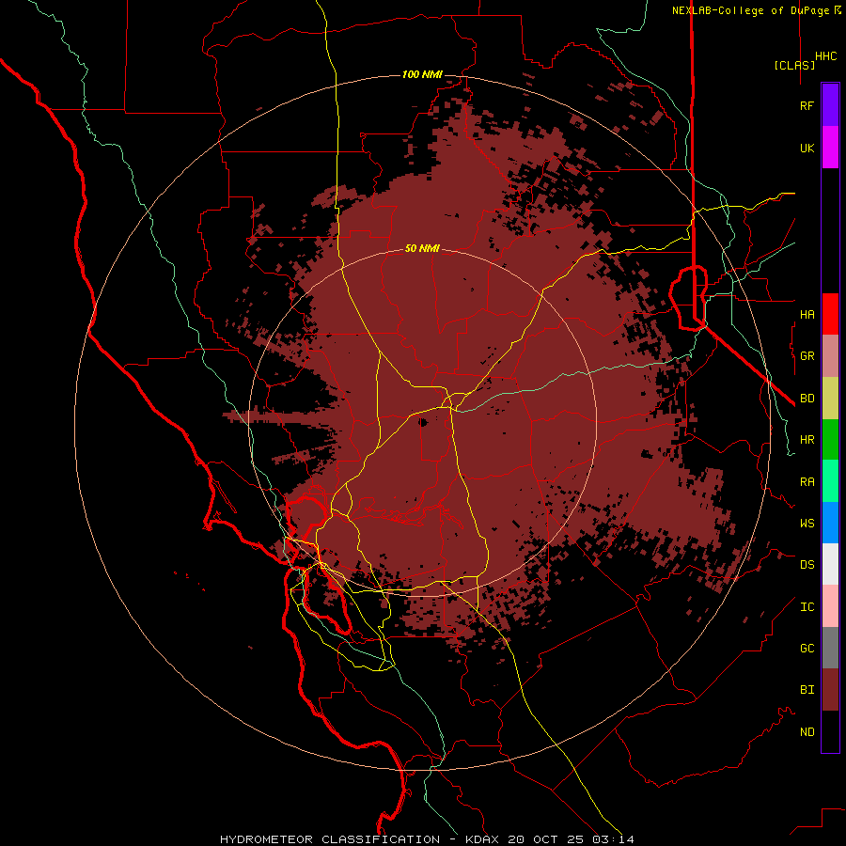Viewport: 846px width, 846px height.
Task: Select the IC light pink swatch
Action: 830,606
